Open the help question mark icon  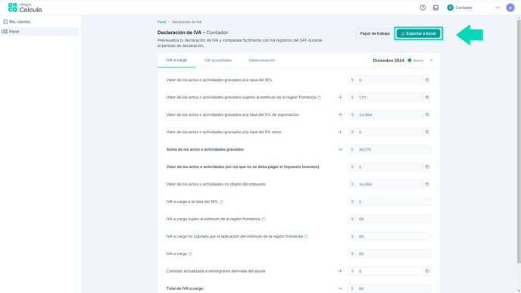click(423, 8)
